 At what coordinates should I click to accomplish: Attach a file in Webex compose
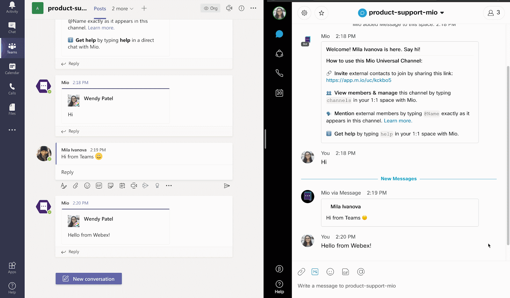301,272
